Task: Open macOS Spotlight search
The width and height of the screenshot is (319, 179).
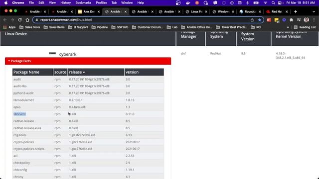Action: (273, 2)
